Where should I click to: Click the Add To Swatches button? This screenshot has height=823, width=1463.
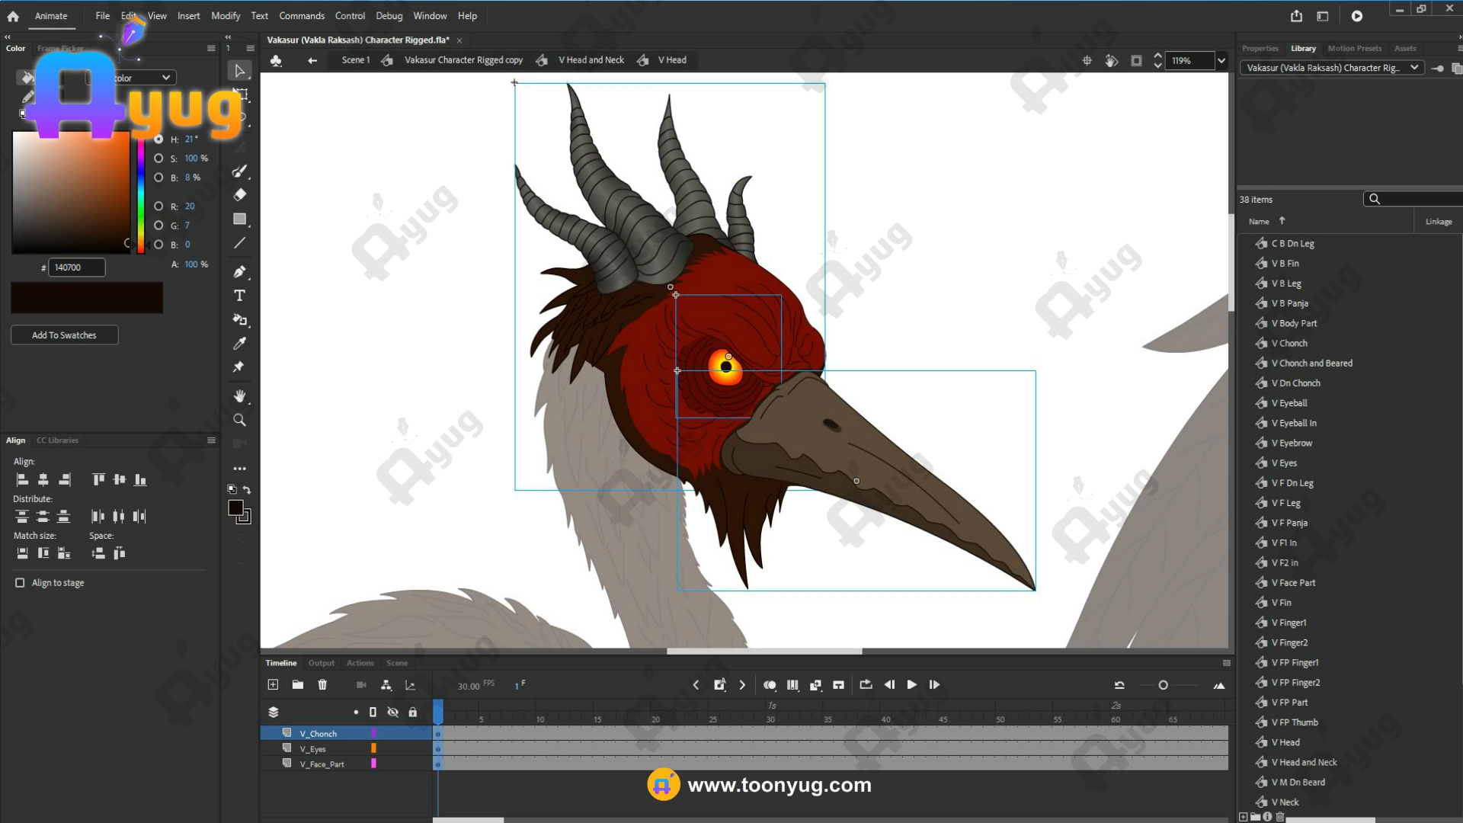pyautogui.click(x=64, y=335)
